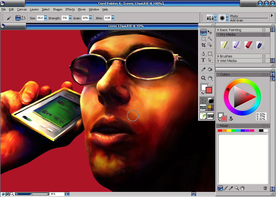This screenshot has height=197, width=276.
Task: Open the gradient selector in the toolbox
Action: pos(211,100)
